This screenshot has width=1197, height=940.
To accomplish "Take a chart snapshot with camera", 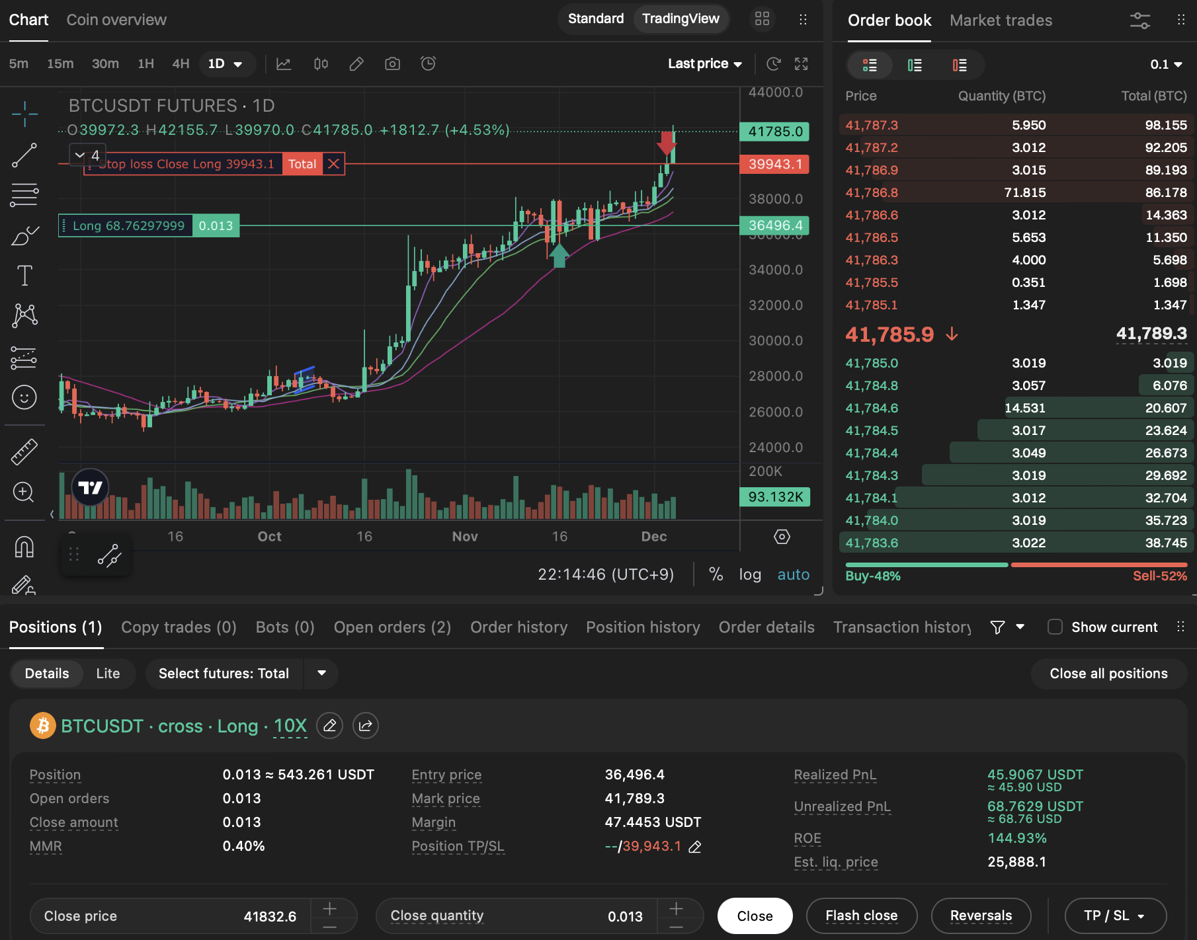I will [392, 64].
